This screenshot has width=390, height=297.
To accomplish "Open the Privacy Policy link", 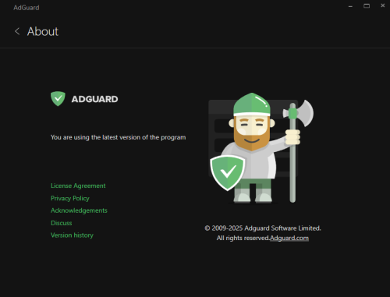I will point(70,198).
